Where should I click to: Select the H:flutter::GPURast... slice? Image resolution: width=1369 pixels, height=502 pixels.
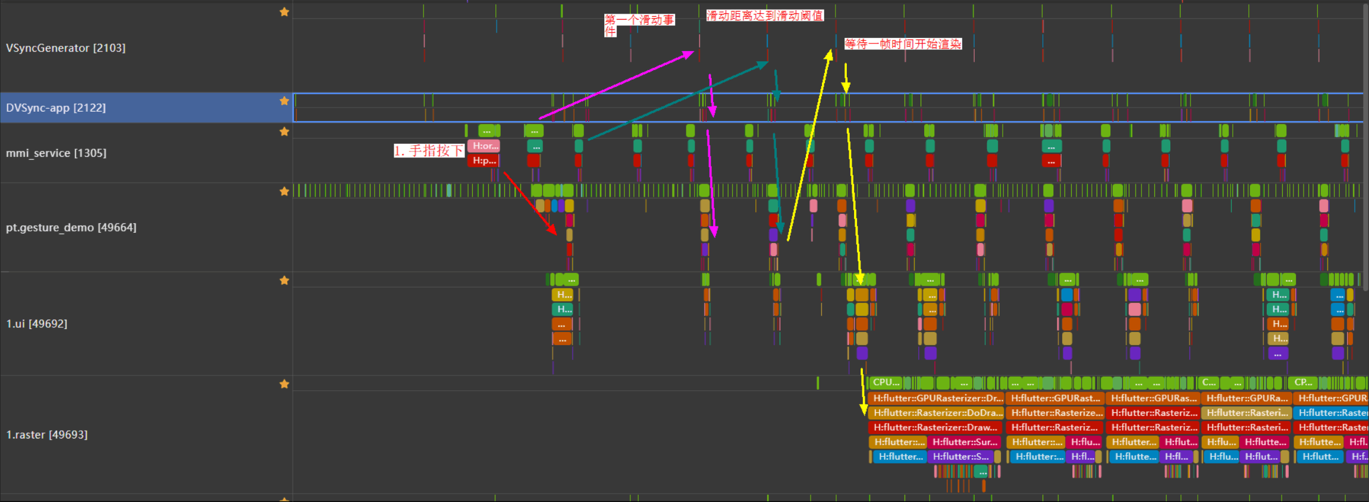pyautogui.click(x=1054, y=398)
